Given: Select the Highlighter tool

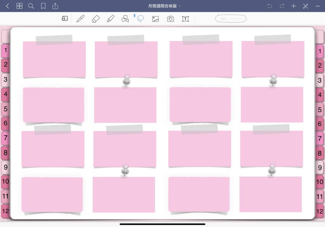Looking at the screenshot, I should pos(111,19).
